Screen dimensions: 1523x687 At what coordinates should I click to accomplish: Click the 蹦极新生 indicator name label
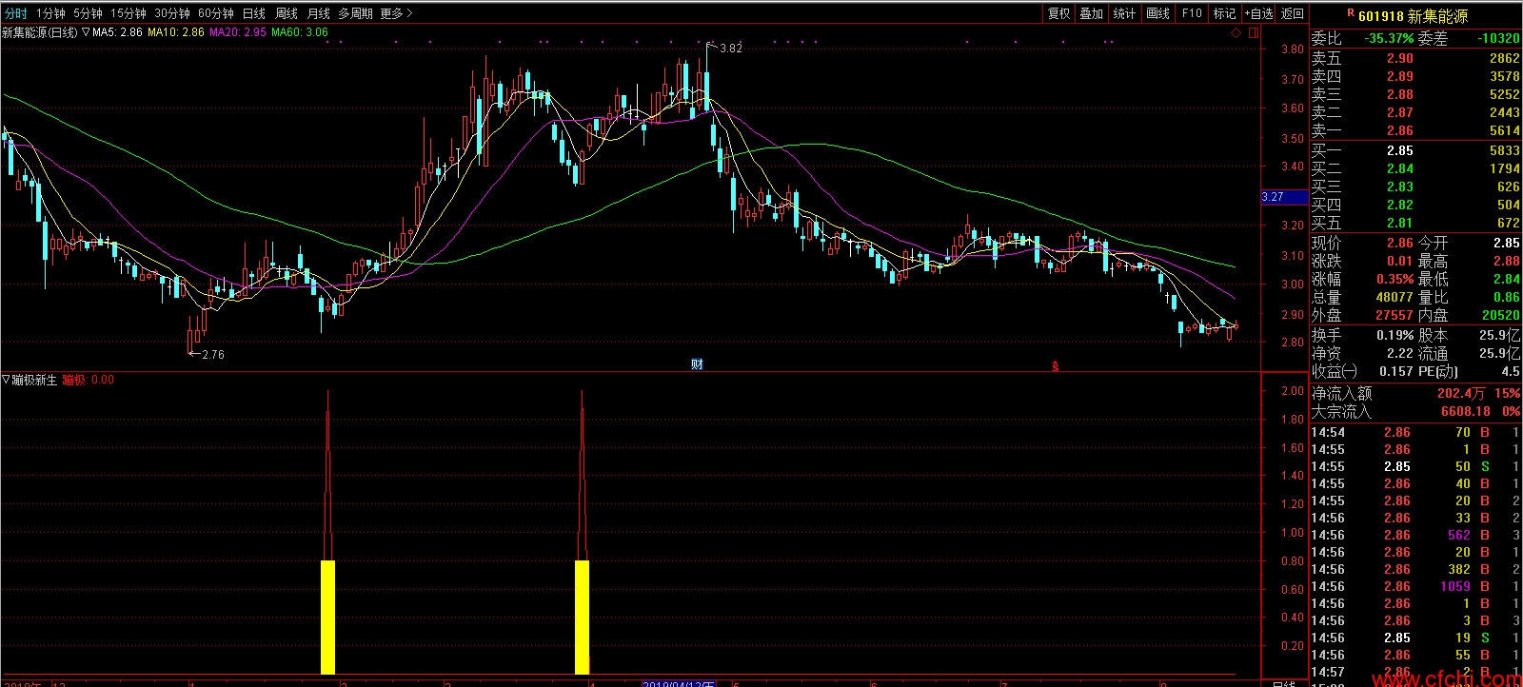pos(36,380)
